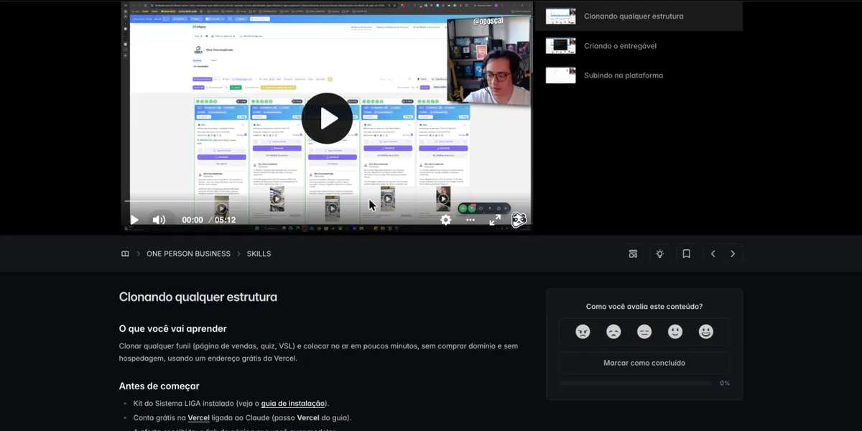Mute the video with the speaker icon
The width and height of the screenshot is (862, 431).
tap(159, 220)
